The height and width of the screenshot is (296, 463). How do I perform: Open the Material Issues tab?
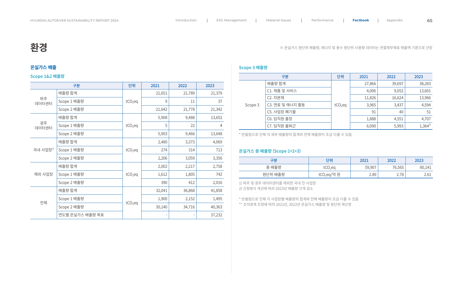[x=279, y=20]
